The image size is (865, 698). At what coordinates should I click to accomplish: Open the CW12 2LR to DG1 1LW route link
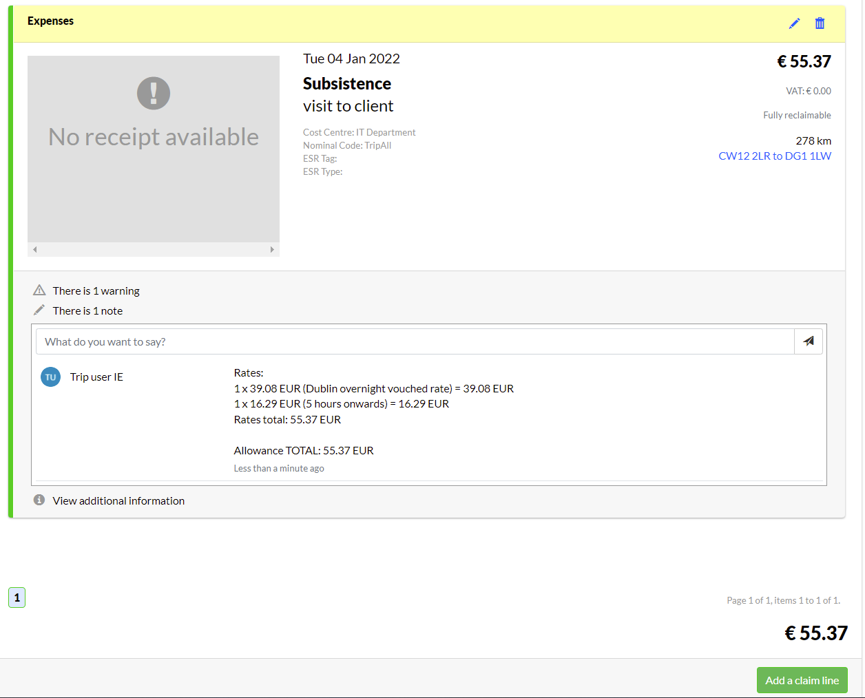coord(775,156)
